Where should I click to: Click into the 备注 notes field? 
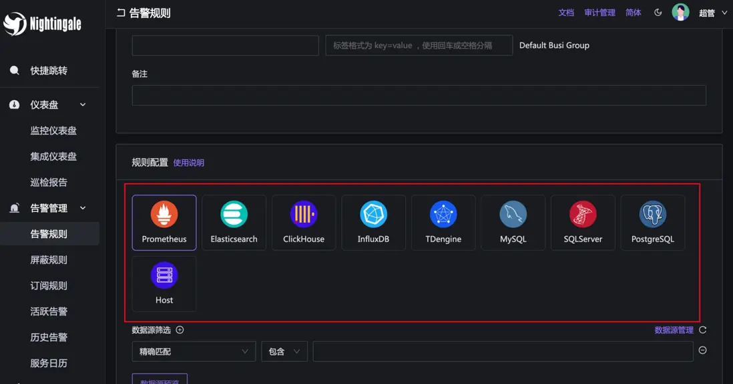(x=419, y=95)
